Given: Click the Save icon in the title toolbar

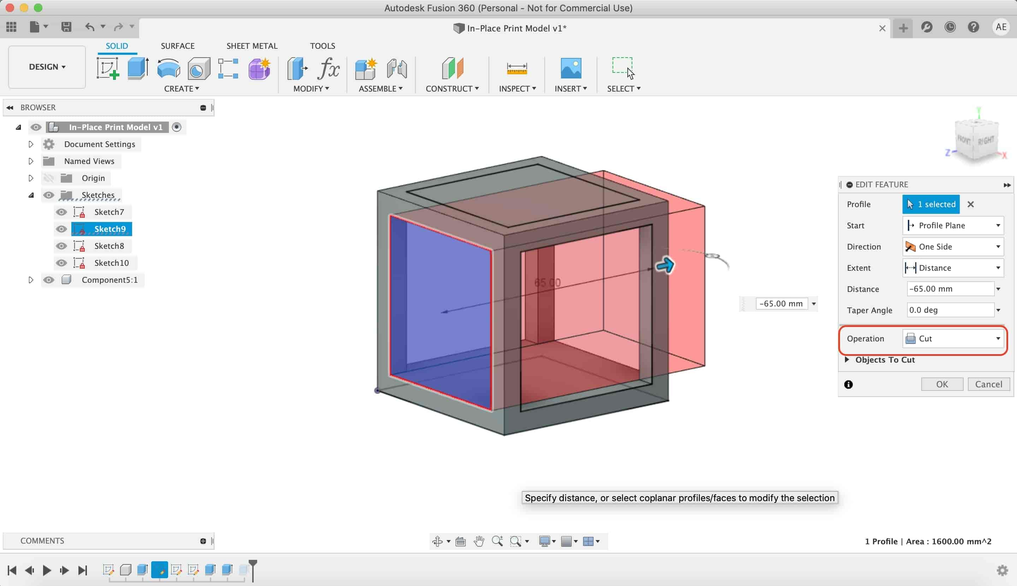Looking at the screenshot, I should click(66, 27).
